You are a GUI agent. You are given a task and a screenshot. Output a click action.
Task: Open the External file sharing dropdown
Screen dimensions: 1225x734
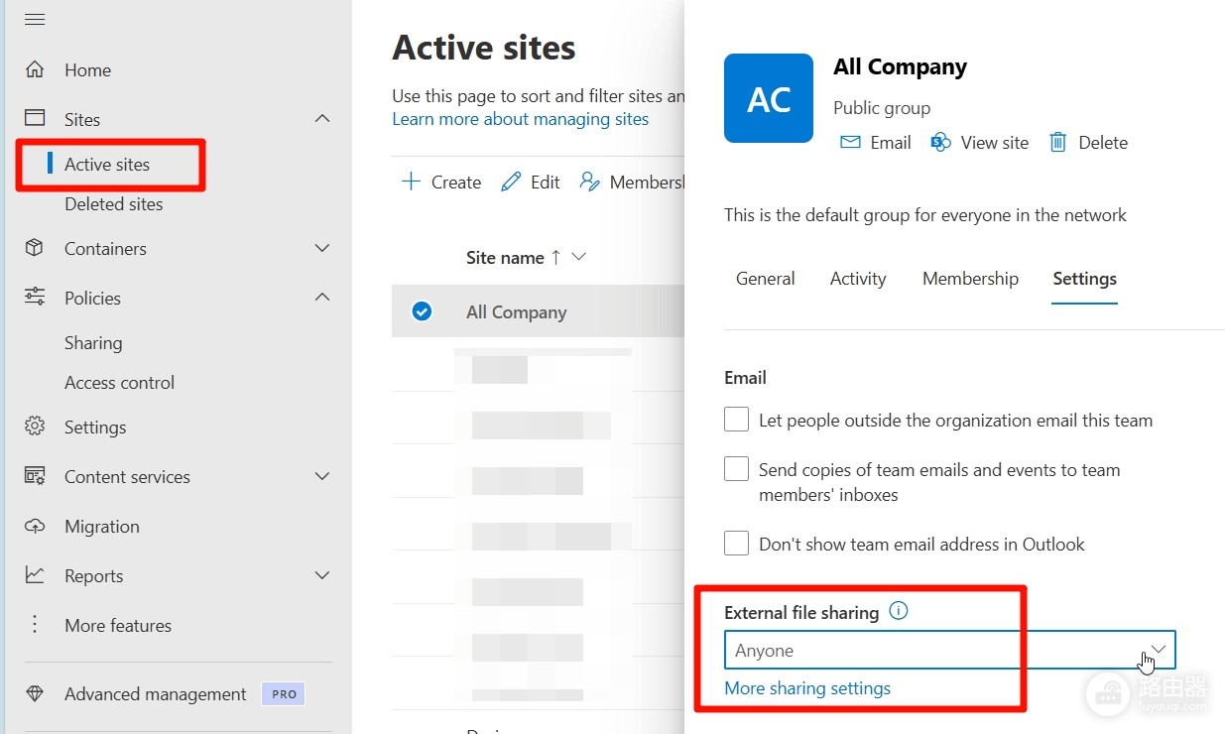click(949, 651)
